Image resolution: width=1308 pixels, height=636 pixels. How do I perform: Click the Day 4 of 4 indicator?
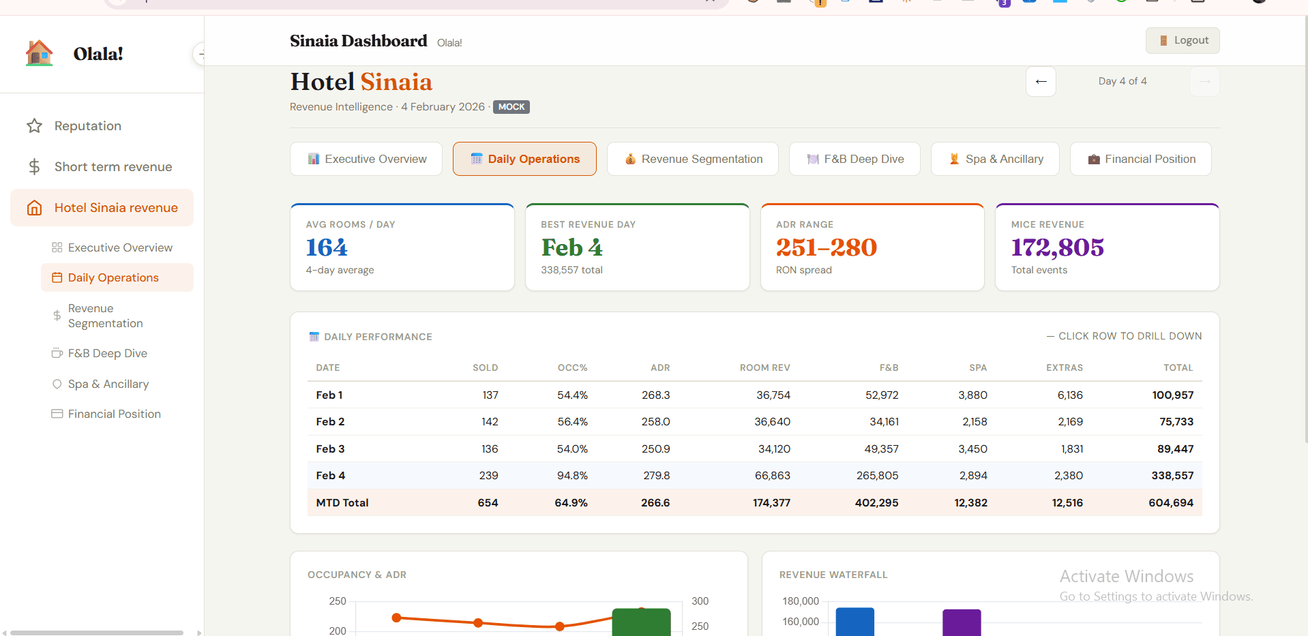click(x=1123, y=81)
